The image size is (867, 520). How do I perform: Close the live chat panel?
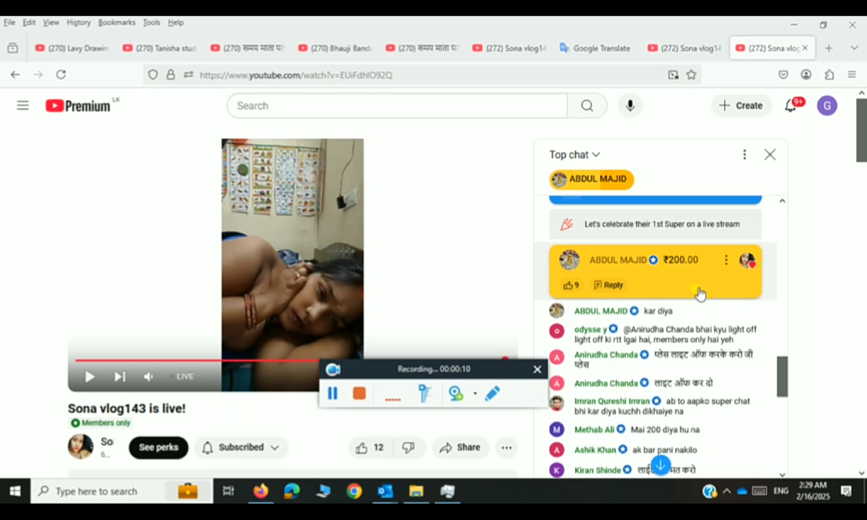[770, 154]
